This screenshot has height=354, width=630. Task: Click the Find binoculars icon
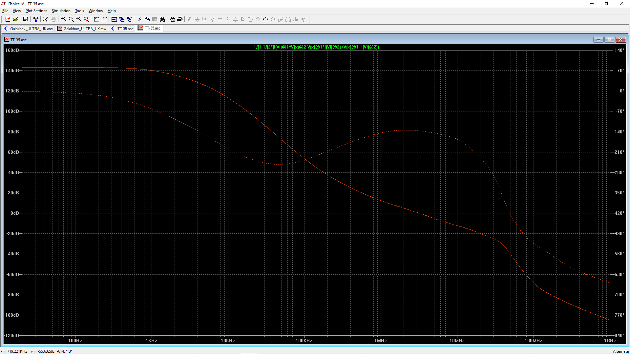pos(162,19)
